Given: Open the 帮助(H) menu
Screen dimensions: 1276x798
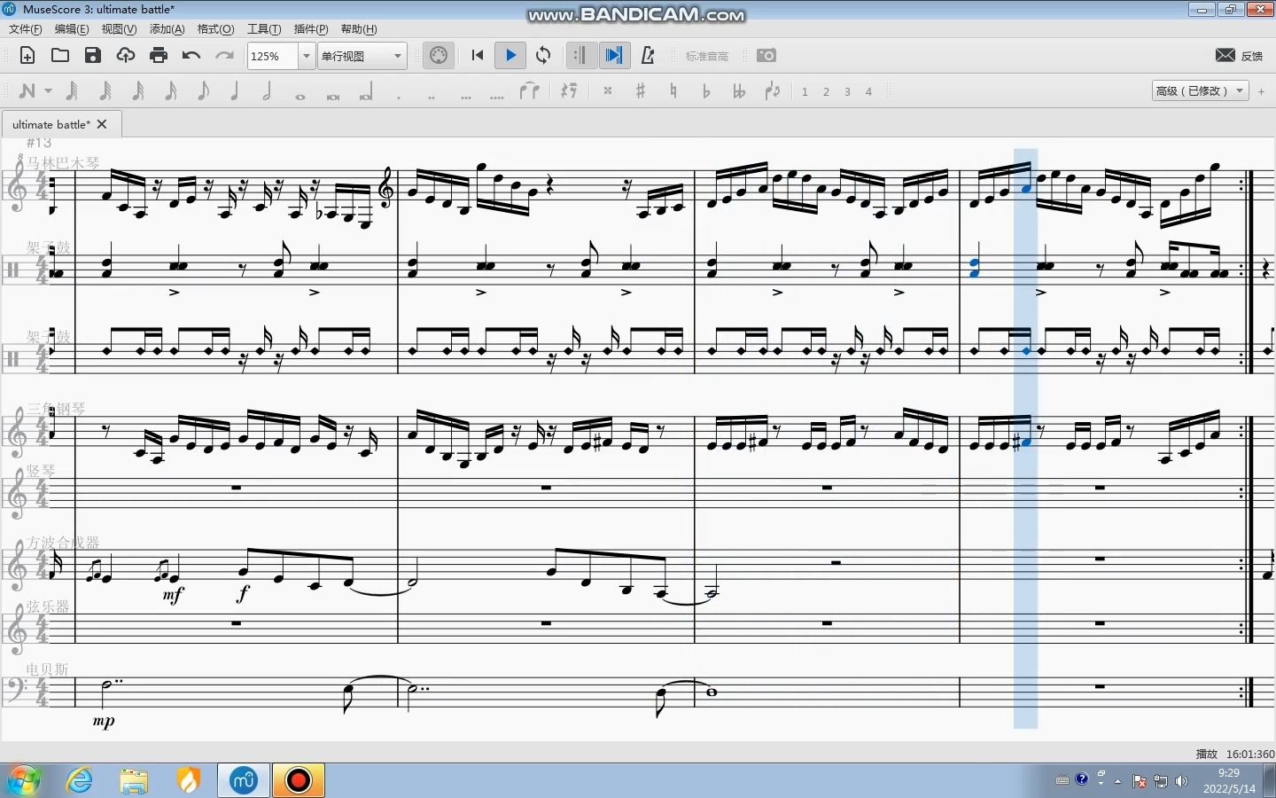Looking at the screenshot, I should coord(359,29).
